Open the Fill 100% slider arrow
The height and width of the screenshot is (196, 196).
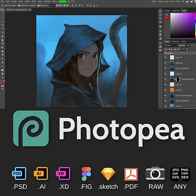coord(187,49)
